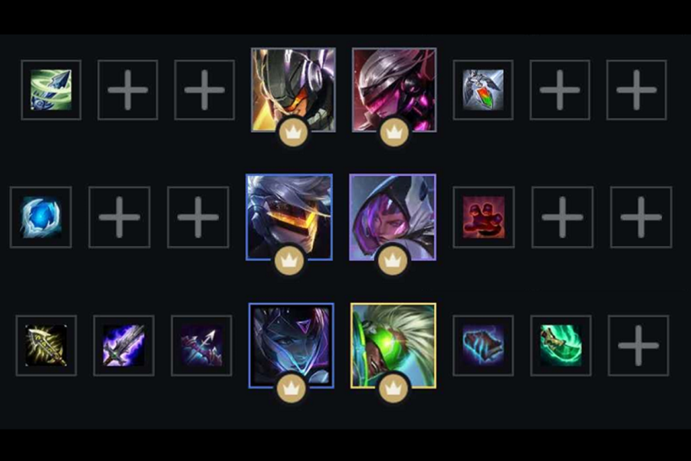The height and width of the screenshot is (461, 691).
Task: Select the purple-haired hooded champion portrait
Action: coord(392,217)
